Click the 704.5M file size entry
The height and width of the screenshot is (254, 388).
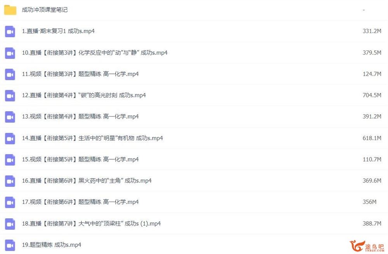point(372,95)
